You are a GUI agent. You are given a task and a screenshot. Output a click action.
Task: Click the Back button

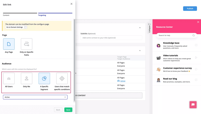click(x=58, y=110)
